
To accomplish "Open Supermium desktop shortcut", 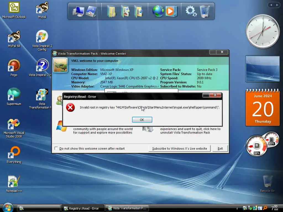I will click(14, 97).
